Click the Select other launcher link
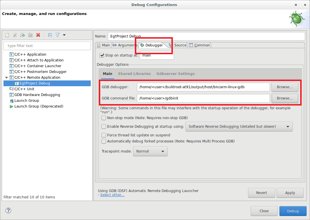The height and width of the screenshot is (220, 310). pos(112,195)
